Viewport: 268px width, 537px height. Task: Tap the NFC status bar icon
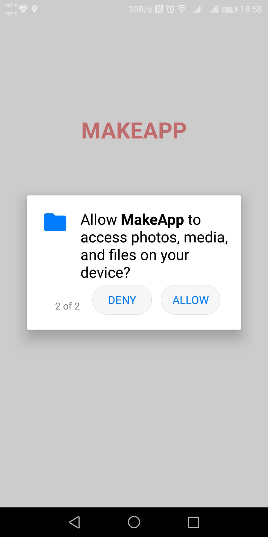[x=159, y=9]
